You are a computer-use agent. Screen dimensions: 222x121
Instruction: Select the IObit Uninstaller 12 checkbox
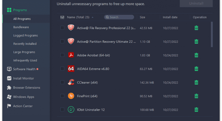(62, 110)
